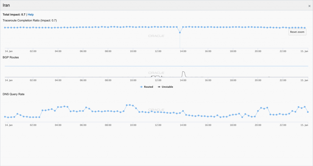
Task: Click the 12:00 label on the BGP Routes axis
Action: pos(158,80)
